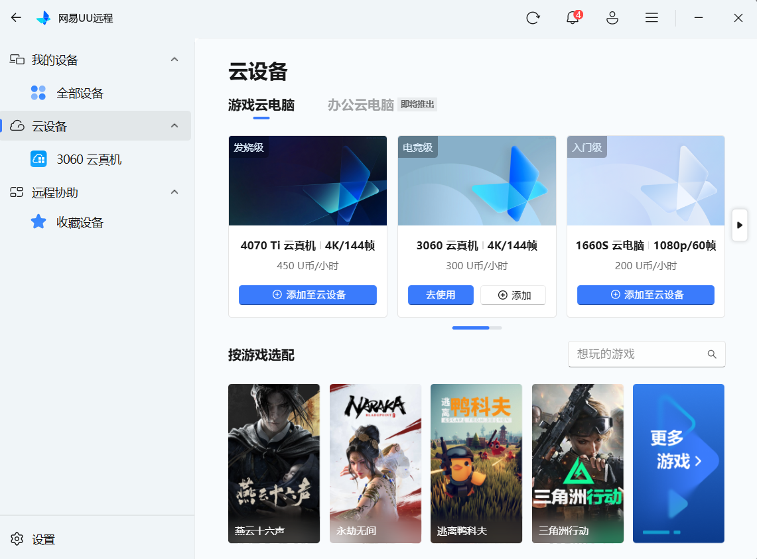Open the 永劫无间 game card

pyautogui.click(x=375, y=464)
